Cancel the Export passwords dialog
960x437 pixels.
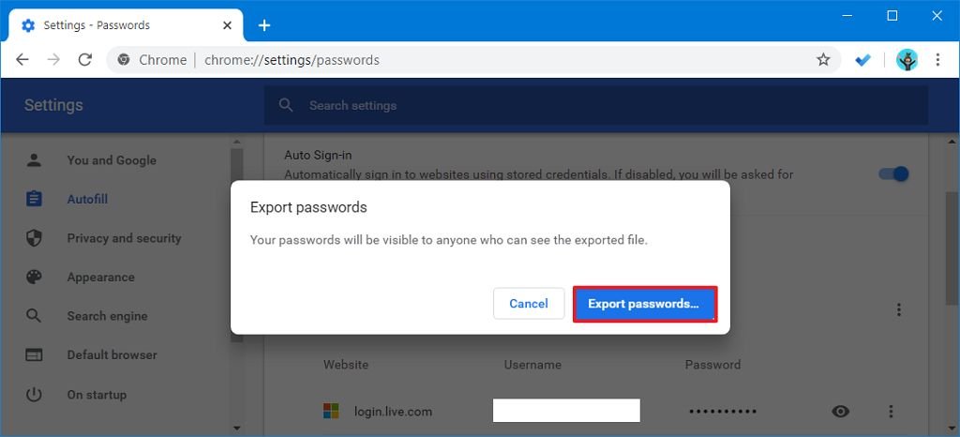pos(529,304)
